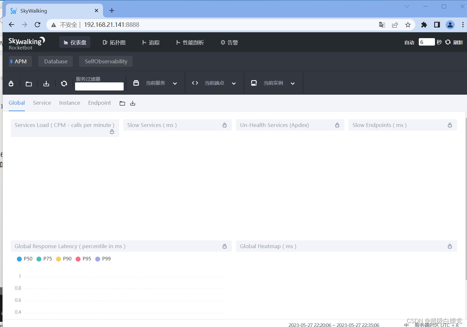Toggle the lock on Global Heatmap panel
Image resolution: width=467 pixels, height=327 pixels.
pos(450,246)
